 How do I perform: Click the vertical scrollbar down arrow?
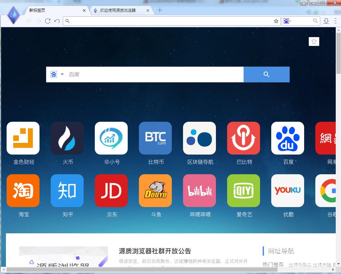338,264
